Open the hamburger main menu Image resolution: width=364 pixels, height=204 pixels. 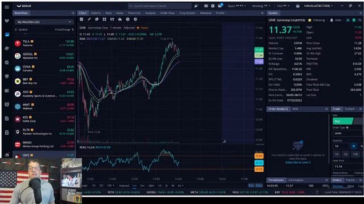[x=7, y=7]
